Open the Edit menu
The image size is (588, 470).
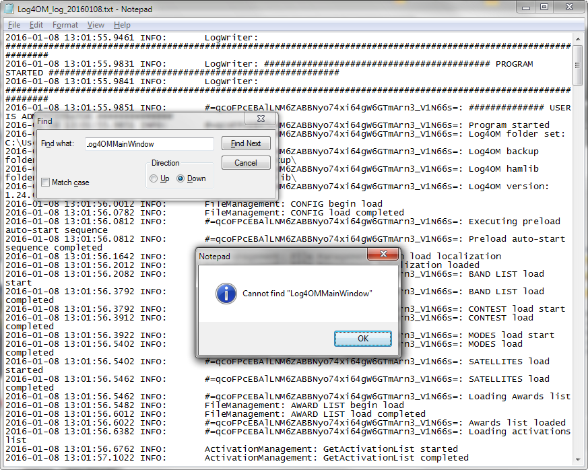click(36, 25)
